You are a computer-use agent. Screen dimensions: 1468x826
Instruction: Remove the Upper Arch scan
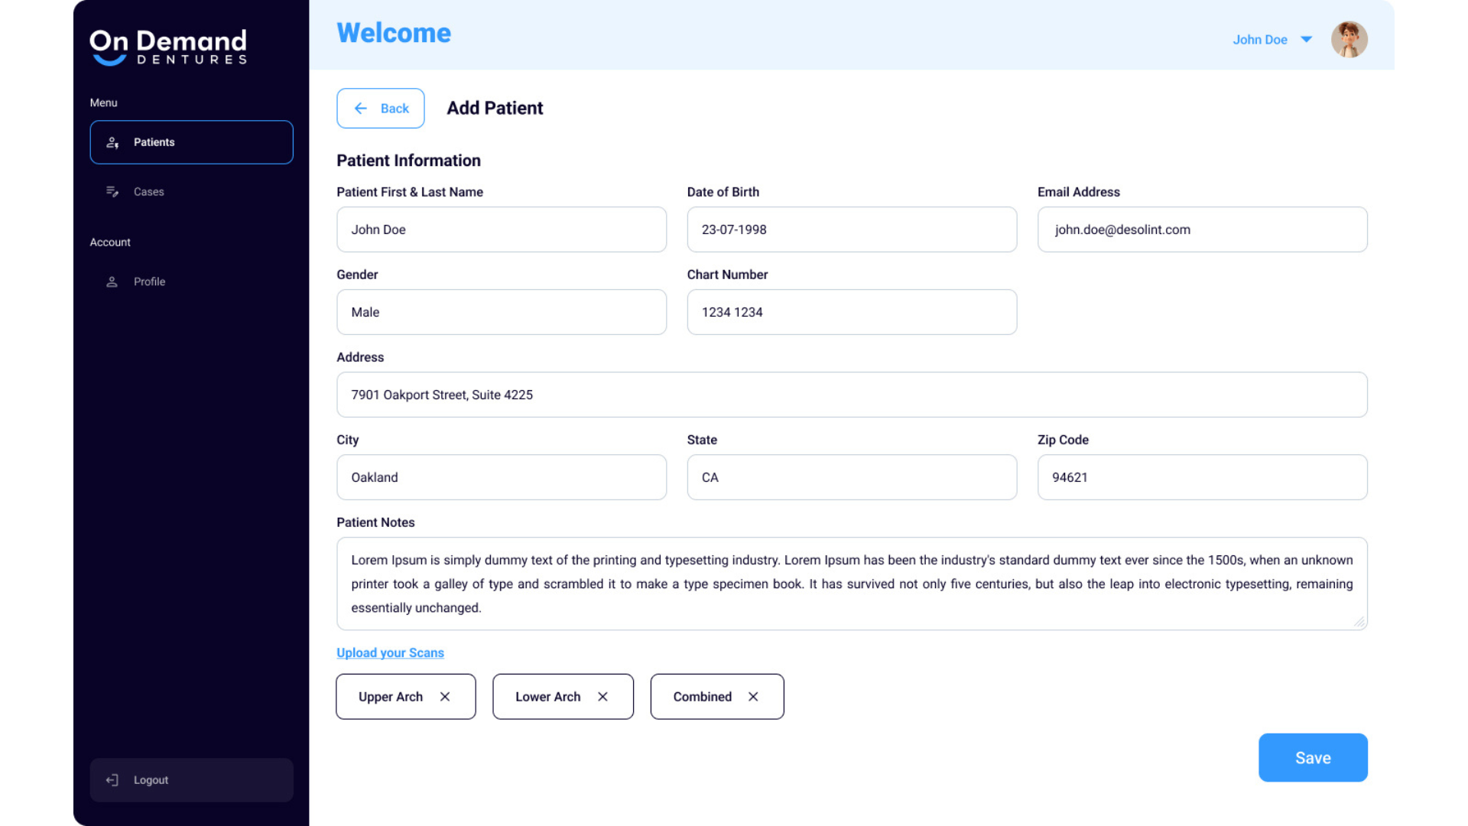coord(445,697)
